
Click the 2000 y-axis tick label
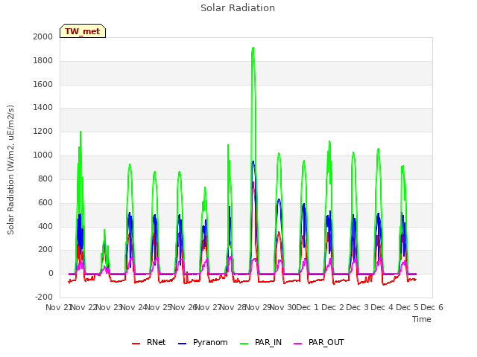(x=43, y=36)
